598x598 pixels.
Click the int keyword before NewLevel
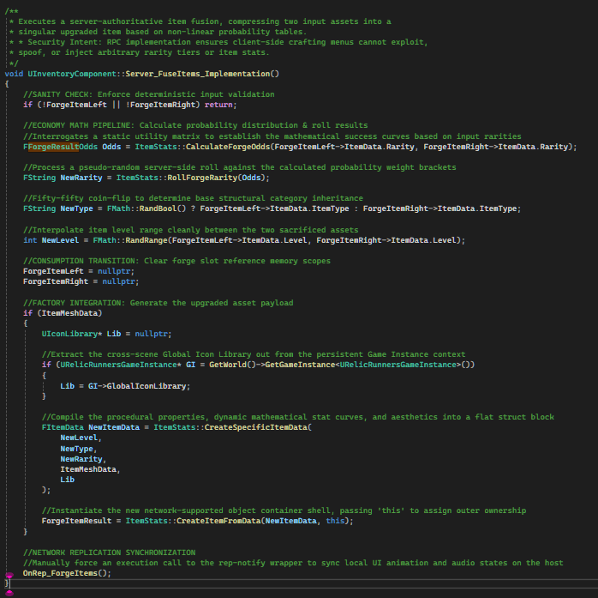click(x=30, y=240)
